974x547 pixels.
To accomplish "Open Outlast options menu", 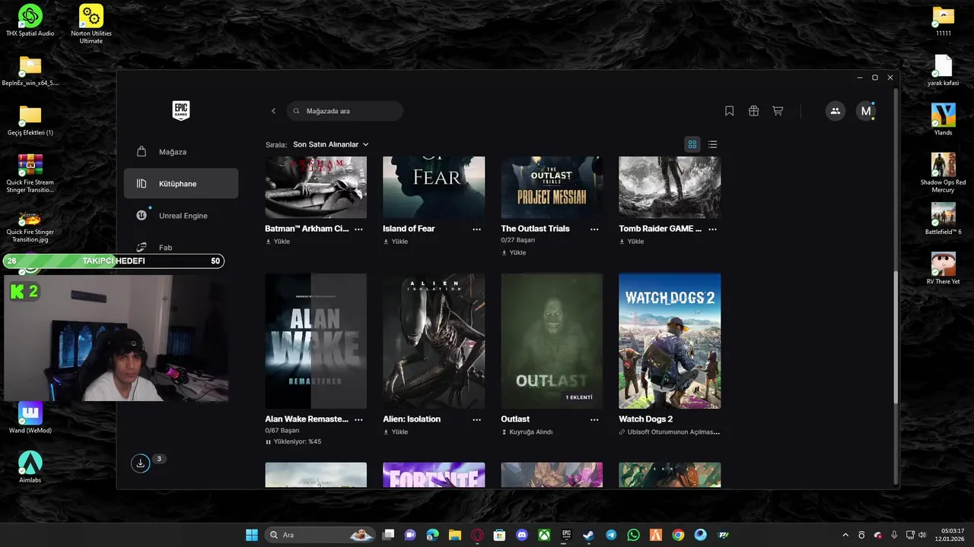I will coord(594,419).
